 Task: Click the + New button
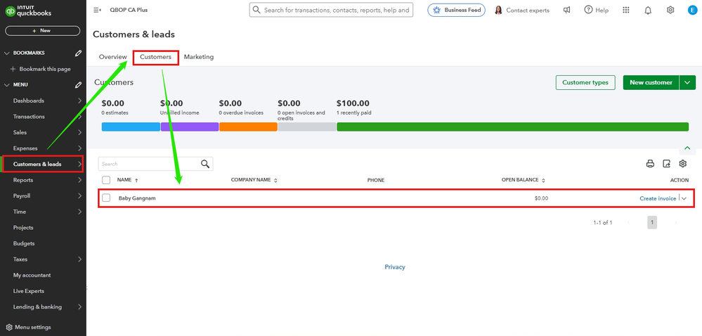pyautogui.click(x=43, y=30)
